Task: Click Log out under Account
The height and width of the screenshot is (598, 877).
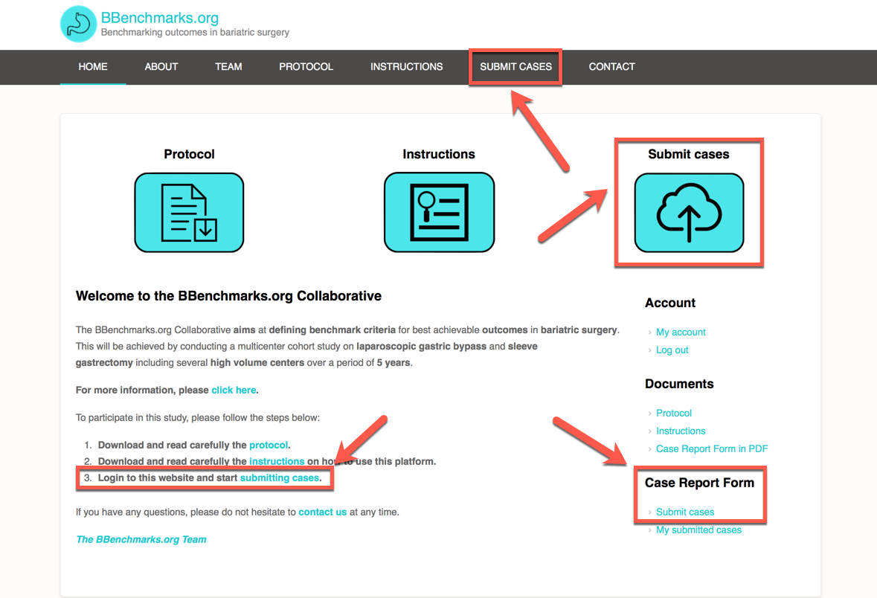Action: [672, 350]
